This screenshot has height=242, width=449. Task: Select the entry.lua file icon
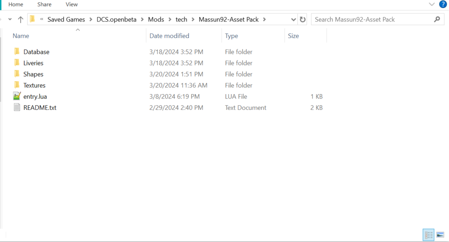pyautogui.click(x=17, y=96)
